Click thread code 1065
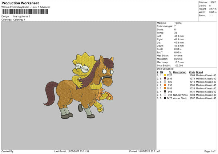The height and width of the screenshot is (154, 218). [x=192, y=85]
